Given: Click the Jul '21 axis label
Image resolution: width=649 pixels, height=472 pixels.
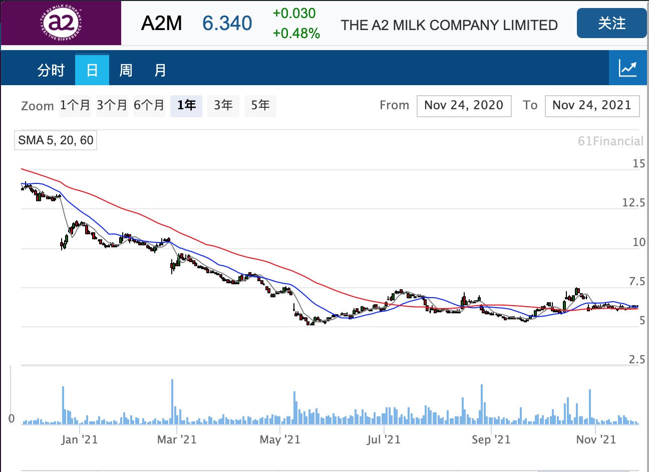Looking at the screenshot, I should click(x=384, y=440).
